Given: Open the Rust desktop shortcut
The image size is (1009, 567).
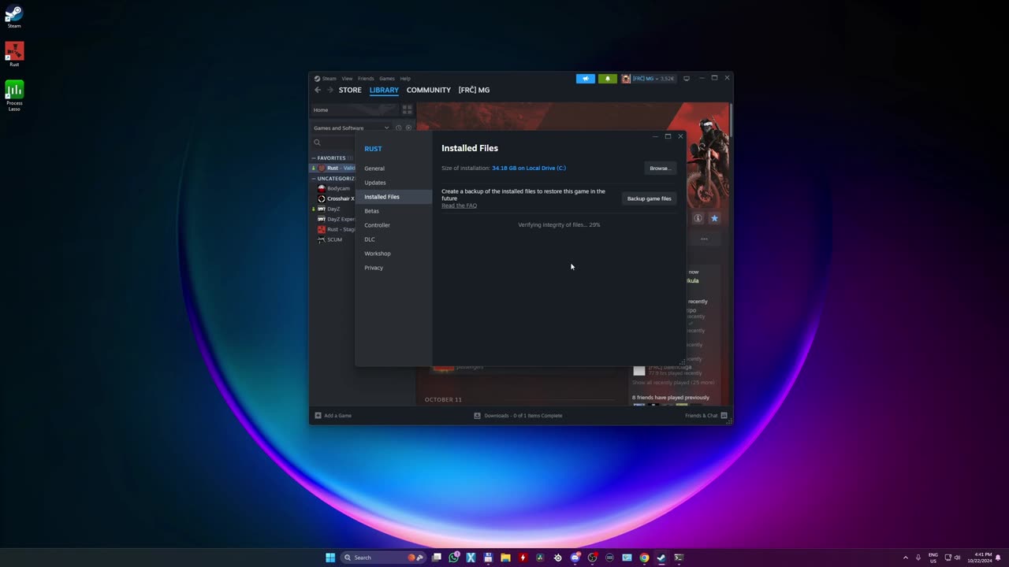Looking at the screenshot, I should (x=14, y=54).
